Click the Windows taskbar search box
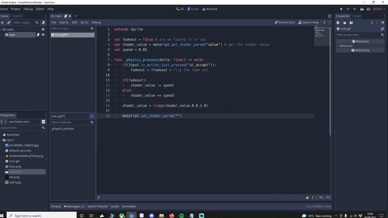This screenshot has width=388, height=218. click(x=42, y=216)
